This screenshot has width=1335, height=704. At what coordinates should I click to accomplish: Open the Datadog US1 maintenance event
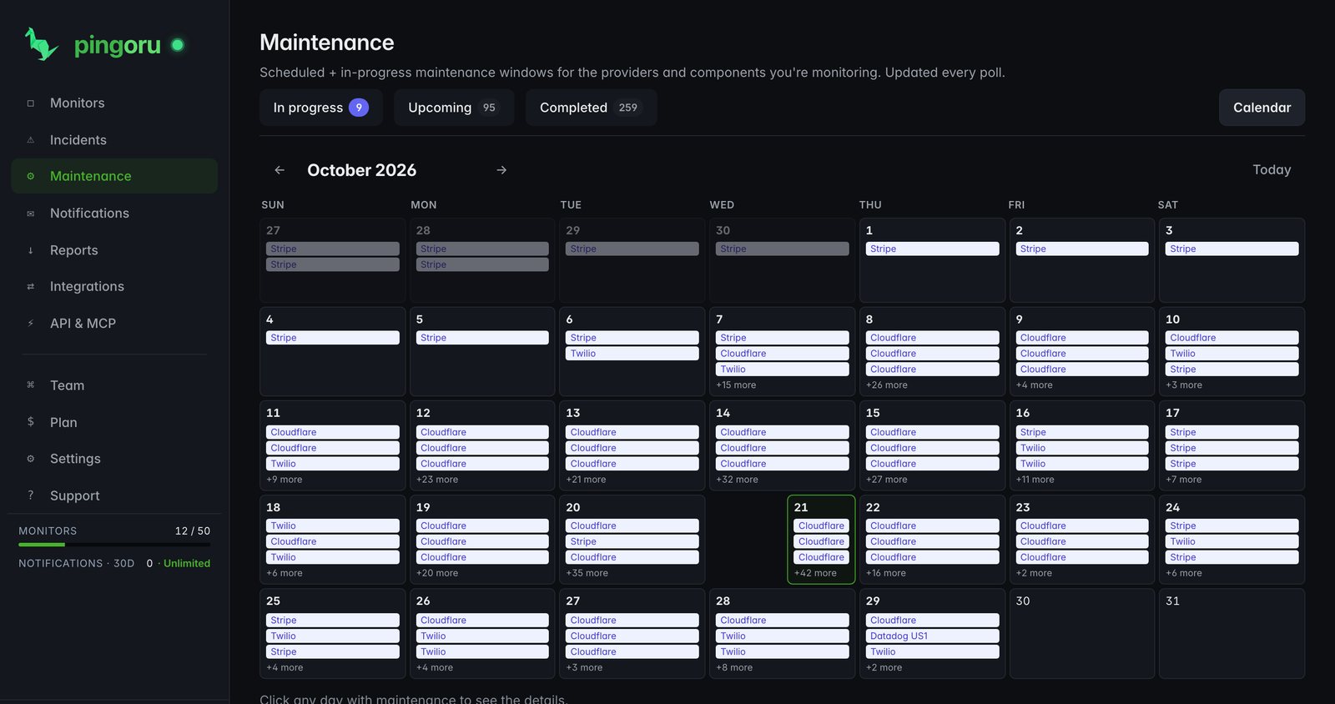932,636
